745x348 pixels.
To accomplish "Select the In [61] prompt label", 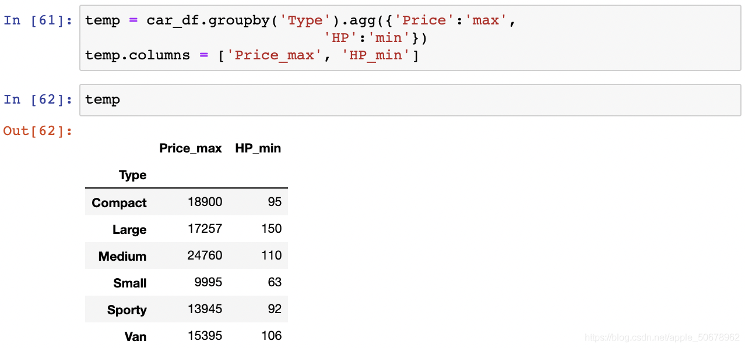I will pyautogui.click(x=38, y=20).
